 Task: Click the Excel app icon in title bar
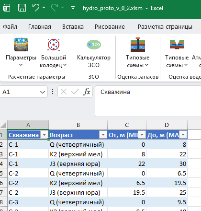pos(7,8)
